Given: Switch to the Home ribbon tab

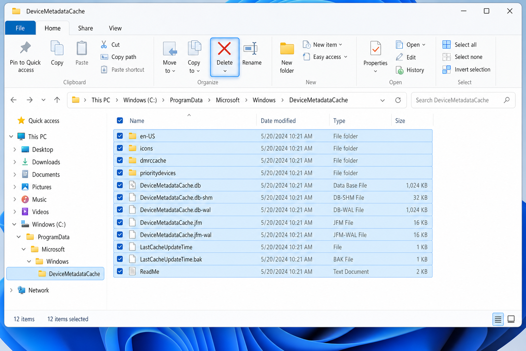Looking at the screenshot, I should (52, 28).
